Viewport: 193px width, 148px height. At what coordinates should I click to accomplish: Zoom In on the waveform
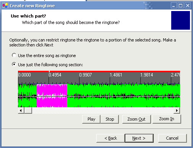167,119
